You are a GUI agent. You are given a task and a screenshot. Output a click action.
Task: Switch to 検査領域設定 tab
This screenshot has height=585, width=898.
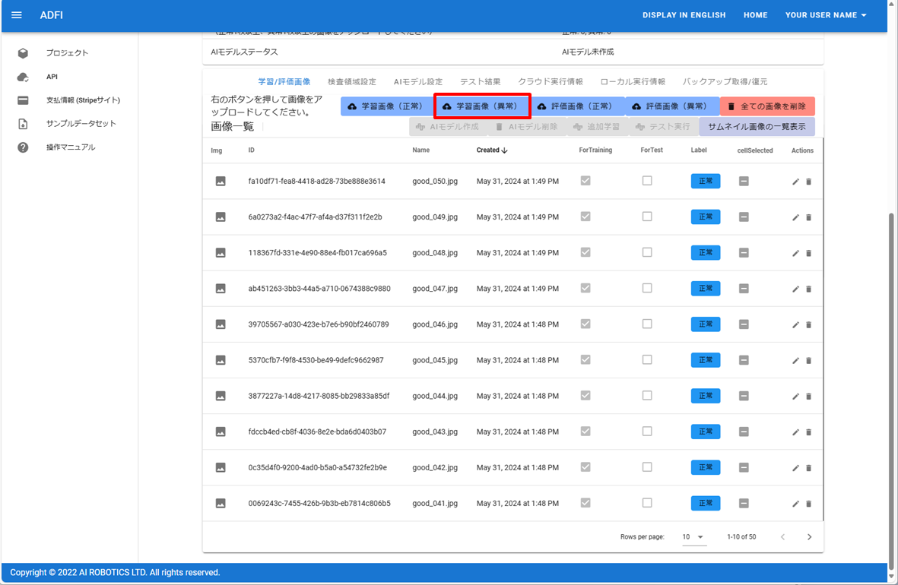click(x=351, y=82)
